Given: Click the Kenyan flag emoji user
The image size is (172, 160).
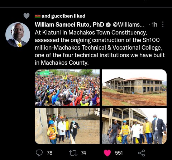Looking at the screenshot, I should tap(38, 16).
